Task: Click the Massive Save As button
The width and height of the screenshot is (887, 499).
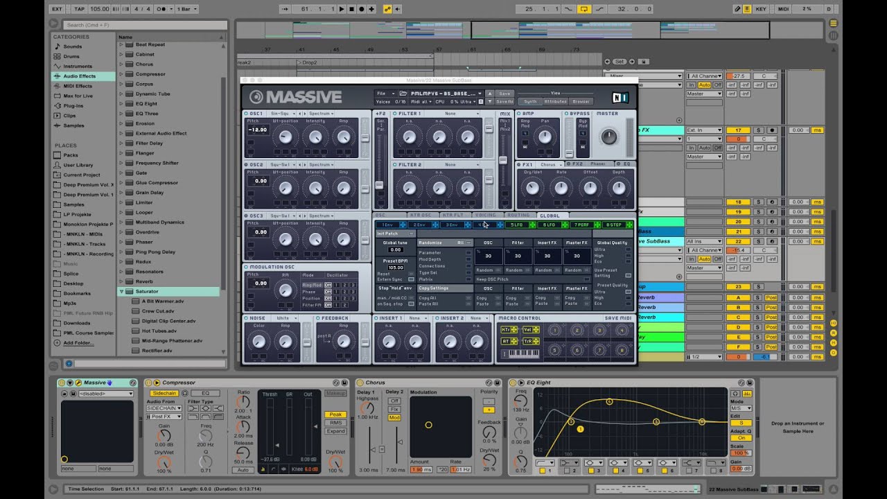Action: [504, 101]
